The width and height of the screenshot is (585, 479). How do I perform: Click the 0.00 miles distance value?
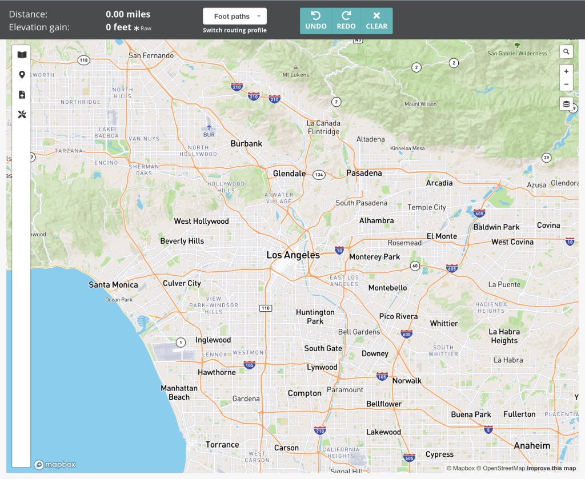[x=128, y=14]
